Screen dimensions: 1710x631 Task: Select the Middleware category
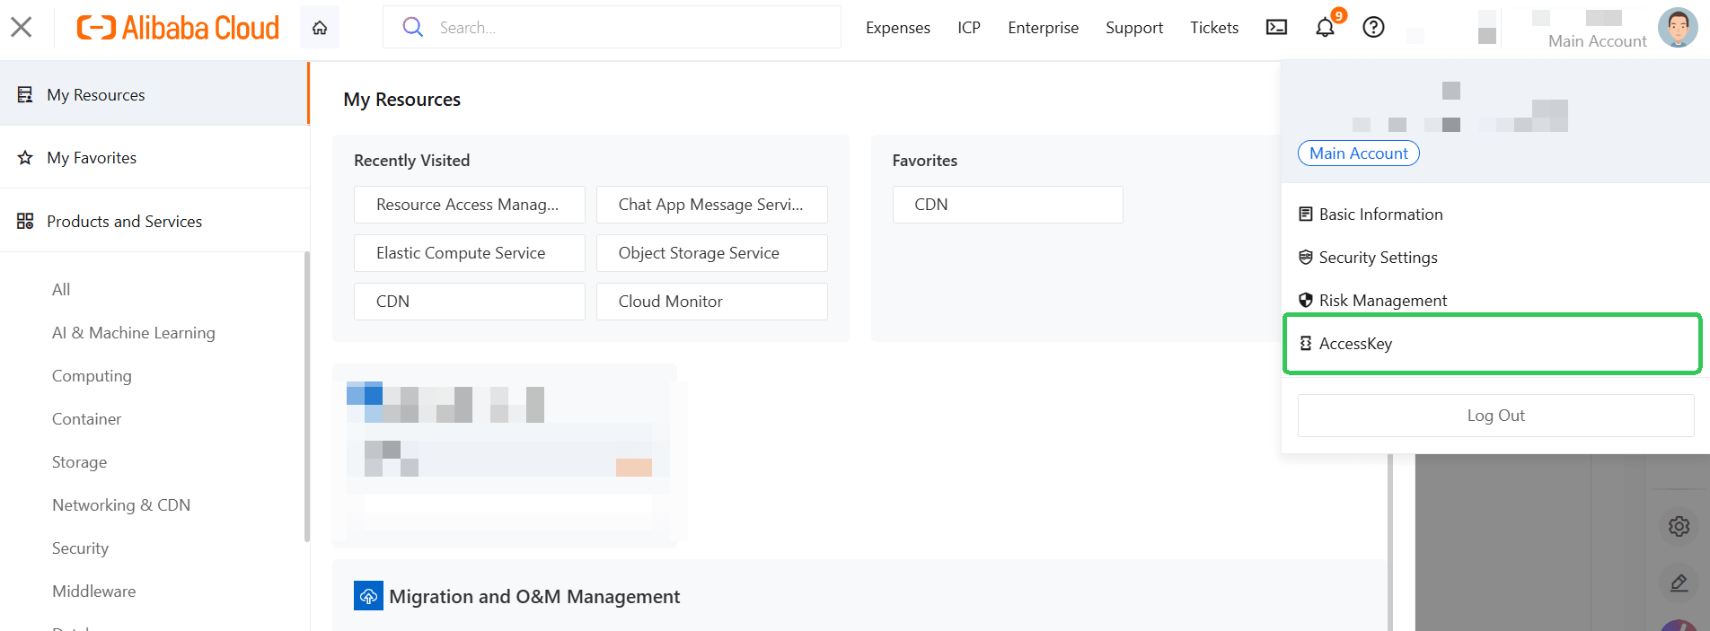94,591
